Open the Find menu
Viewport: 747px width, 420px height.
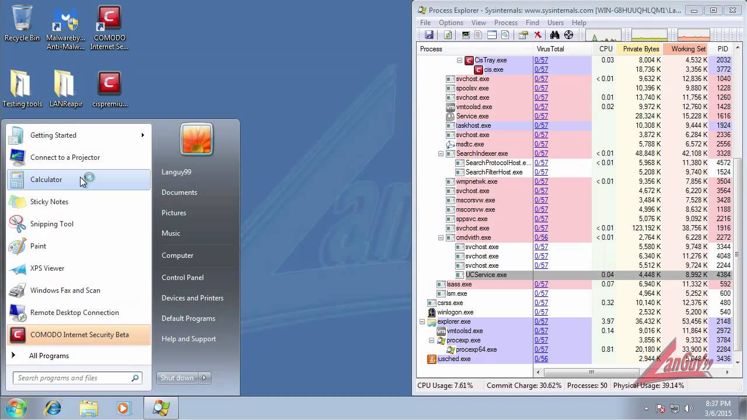coord(532,23)
